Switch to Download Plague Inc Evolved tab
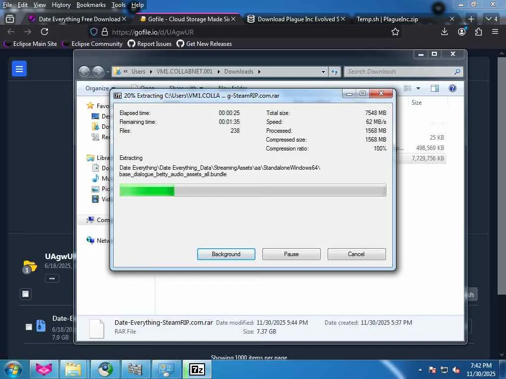This screenshot has height=379, width=506. click(x=296, y=19)
